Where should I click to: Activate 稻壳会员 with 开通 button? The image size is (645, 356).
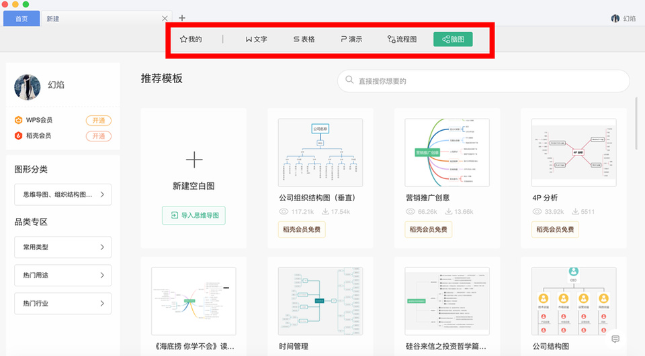(x=98, y=136)
